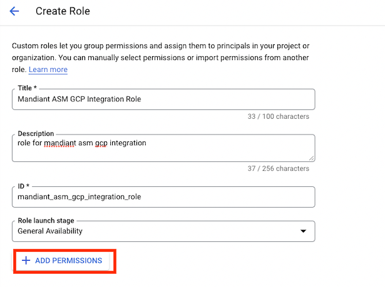Click the Create Role page heading
Viewport: 385px width, 287px height.
click(x=63, y=11)
